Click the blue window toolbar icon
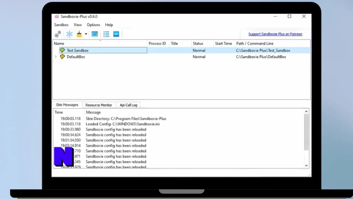 tap(95, 34)
